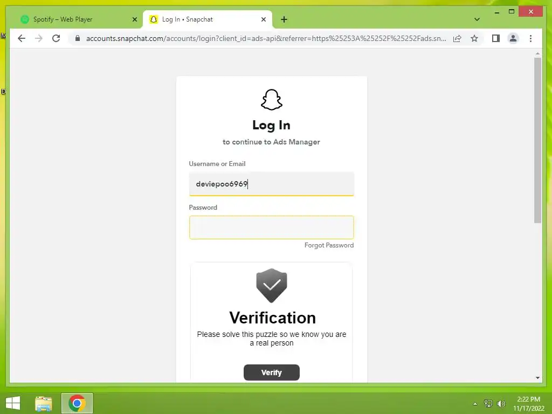Bookmark this page with the star icon
Viewport: 552px width, 414px height.
pos(474,38)
